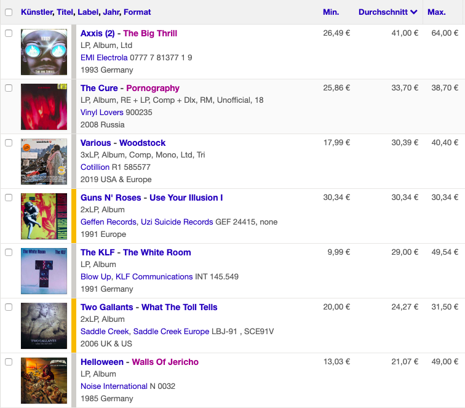Viewport: 465px width, 408px height.
Task: Open the Various artist link
Action: pos(95,143)
